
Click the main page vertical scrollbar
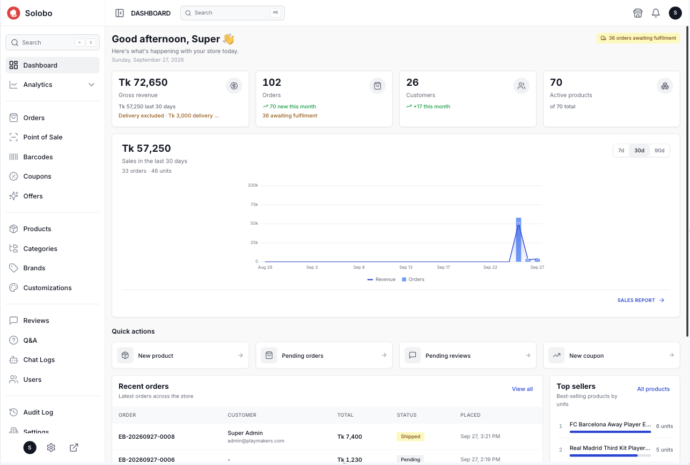coord(687,182)
